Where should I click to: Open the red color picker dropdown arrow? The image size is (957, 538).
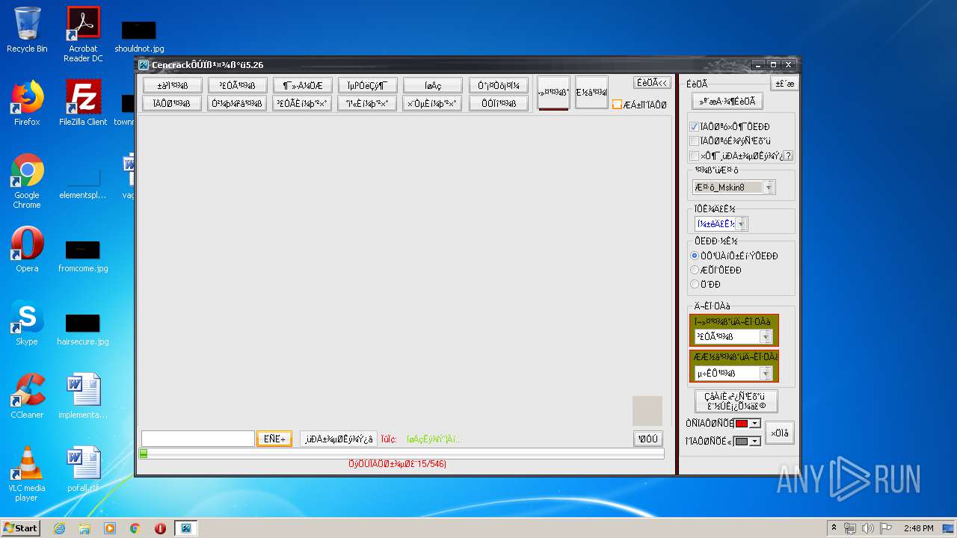pyautogui.click(x=754, y=424)
